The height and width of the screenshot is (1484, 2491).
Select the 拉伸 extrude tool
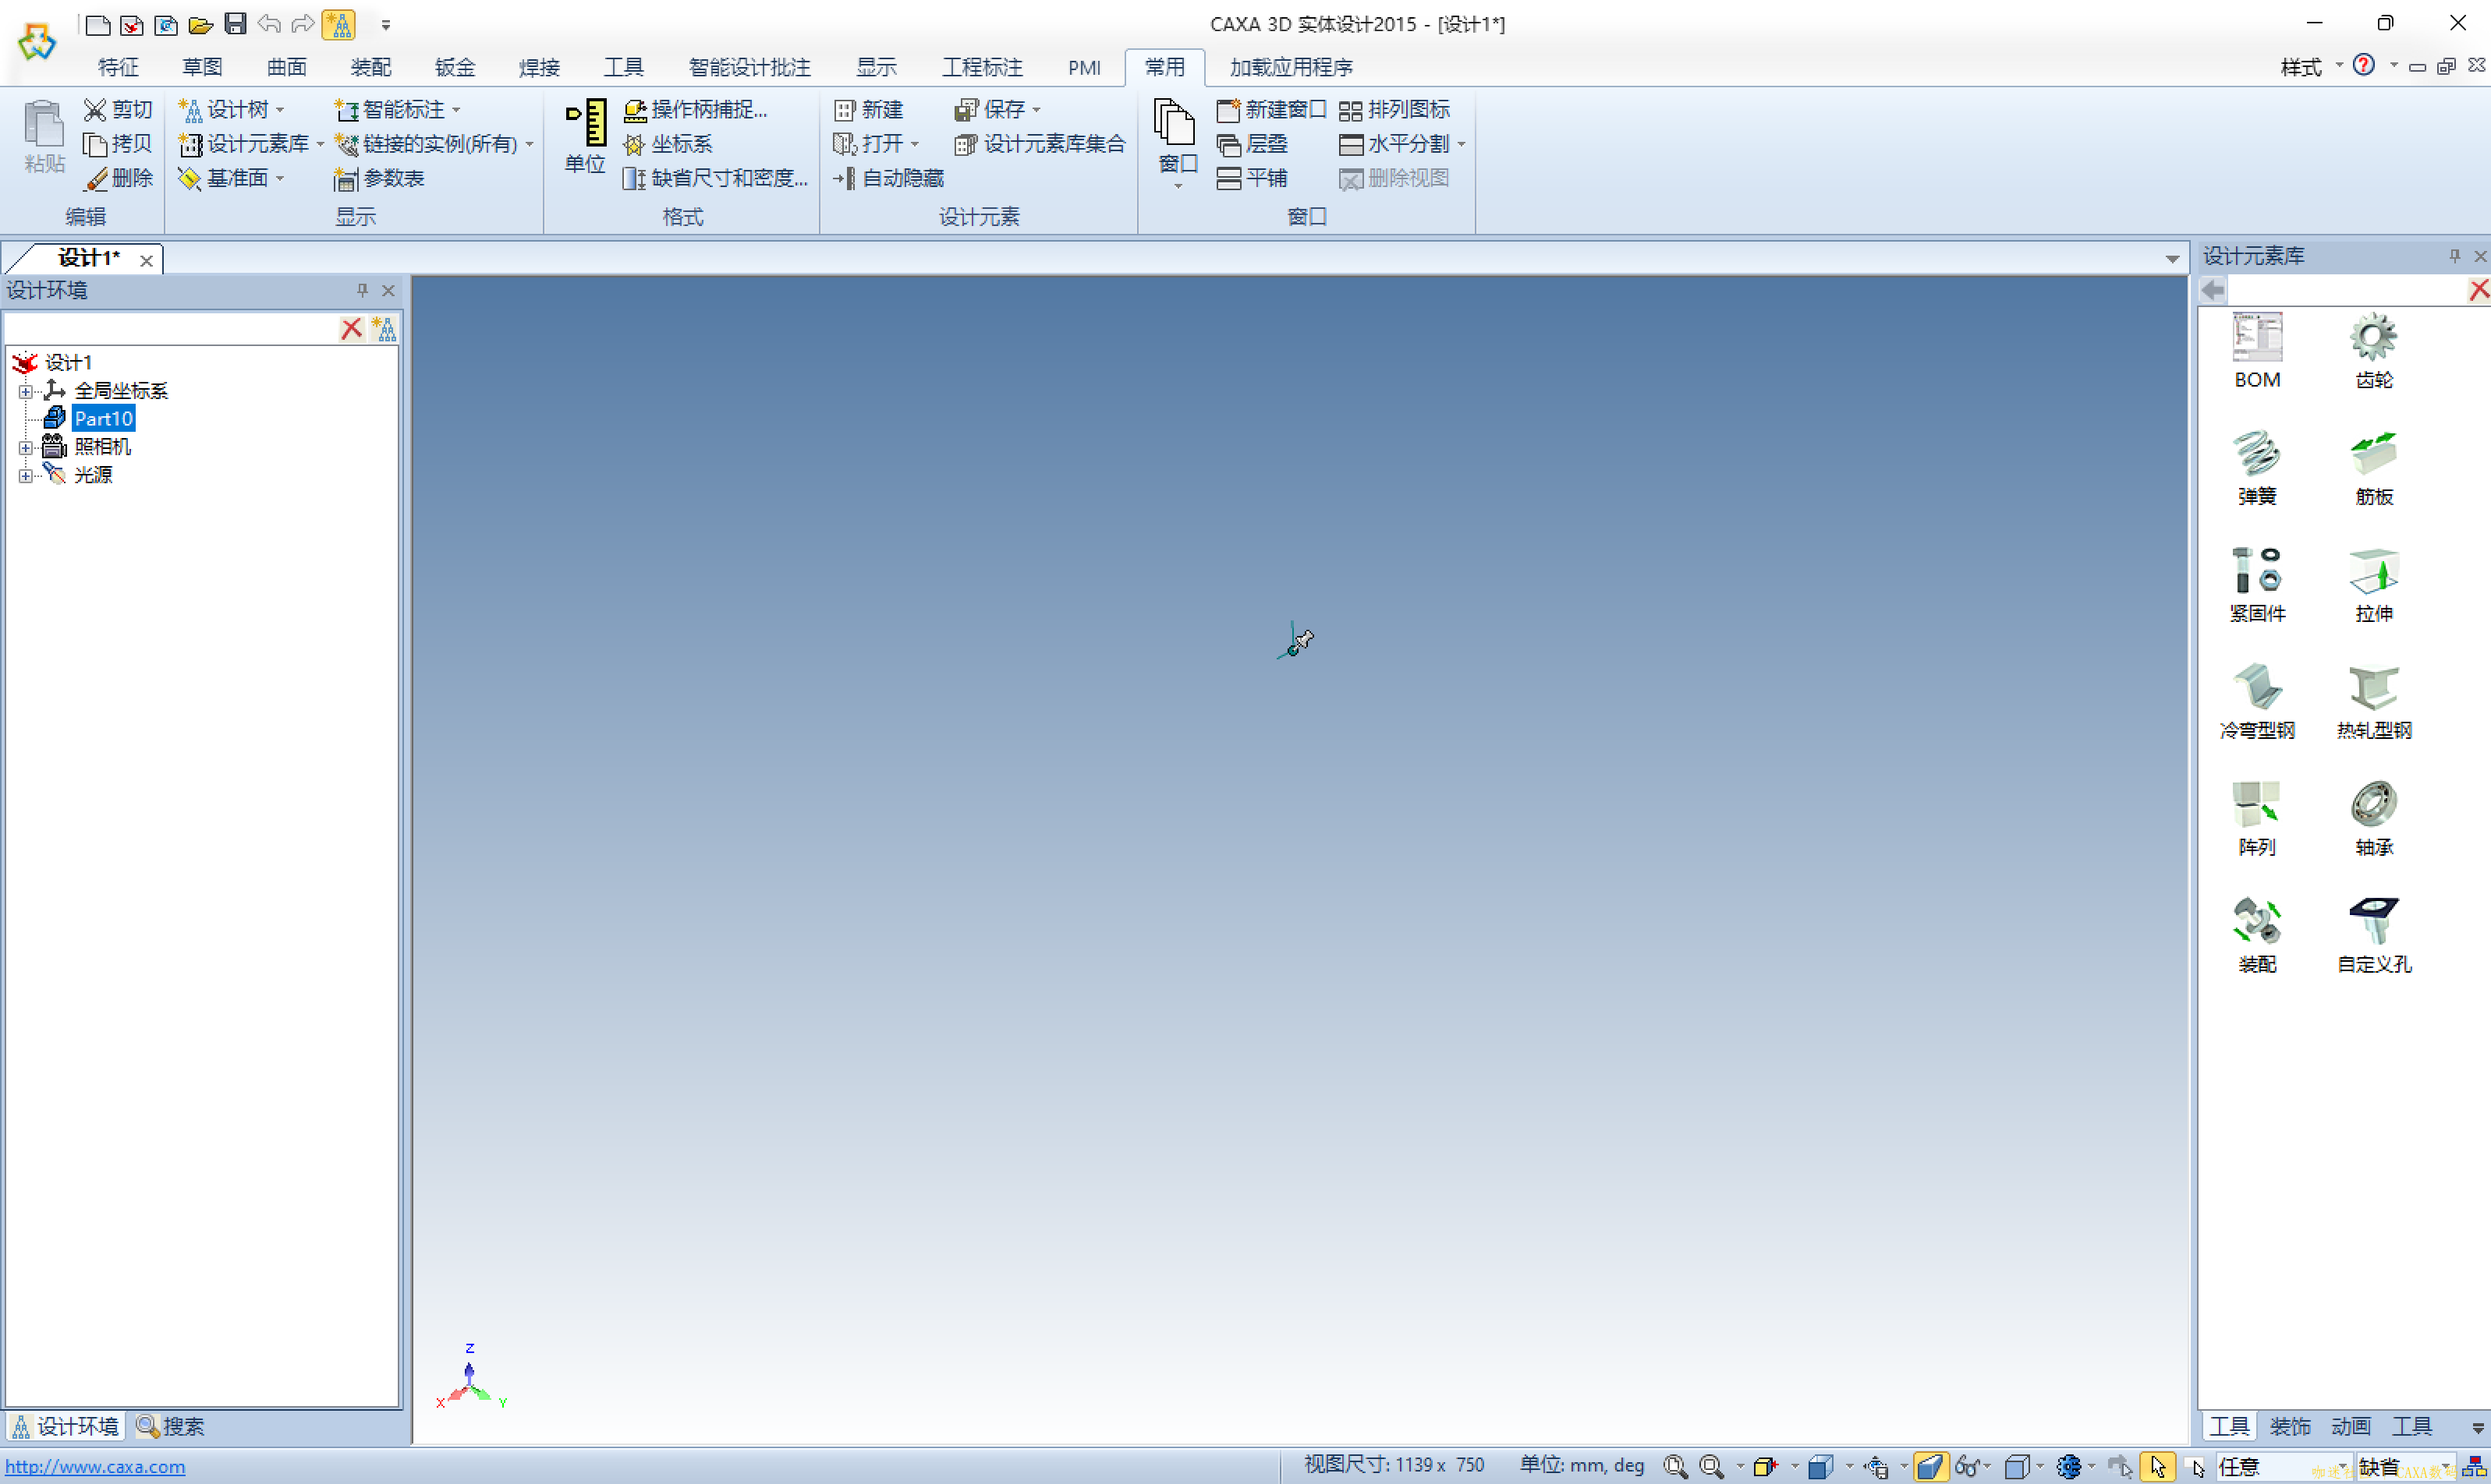[2373, 584]
